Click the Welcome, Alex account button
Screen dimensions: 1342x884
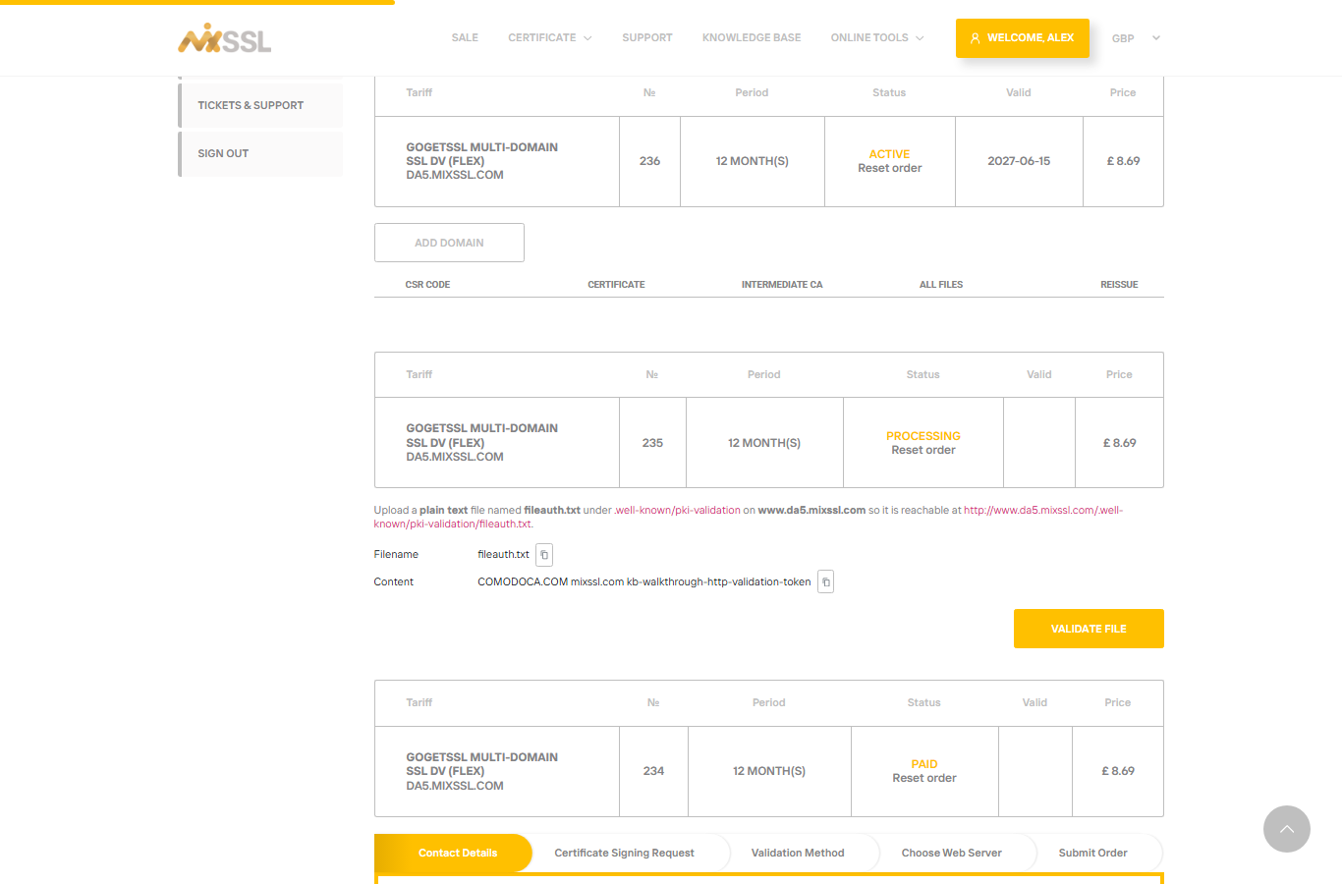point(1023,38)
